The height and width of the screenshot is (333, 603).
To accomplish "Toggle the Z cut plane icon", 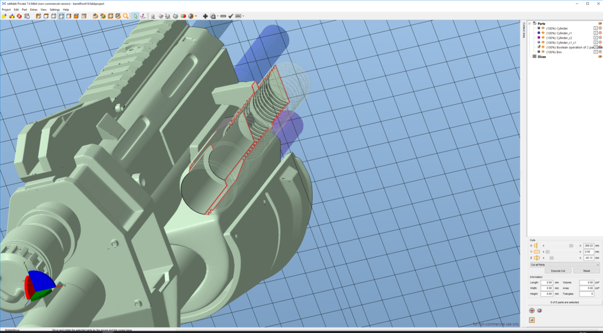I will 537,258.
